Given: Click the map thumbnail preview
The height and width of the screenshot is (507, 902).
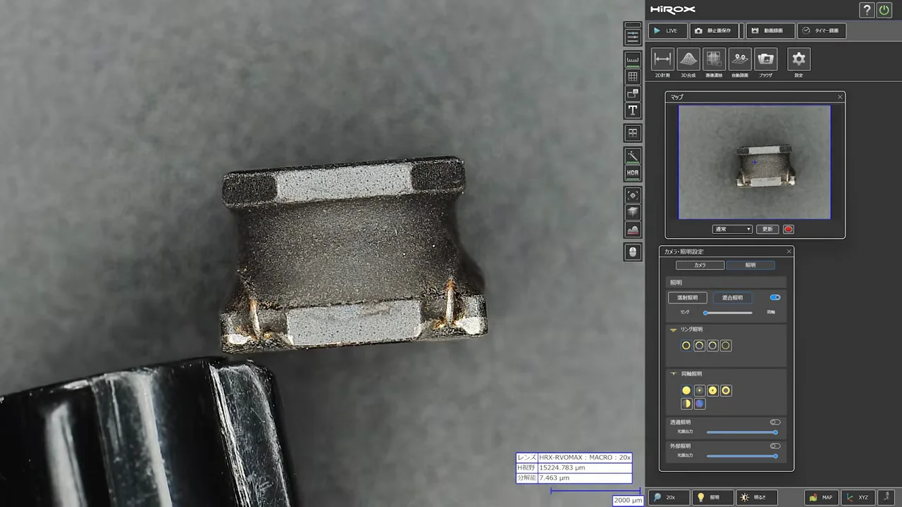Looking at the screenshot, I should click(754, 162).
